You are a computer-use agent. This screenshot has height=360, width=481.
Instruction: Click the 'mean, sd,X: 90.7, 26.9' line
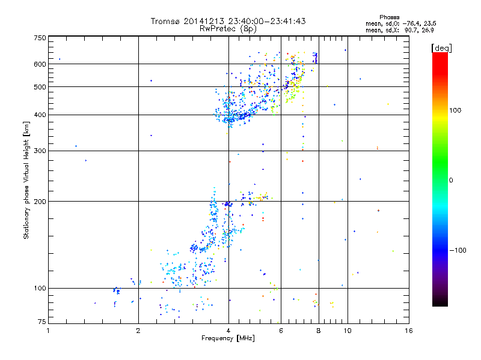coord(400,31)
